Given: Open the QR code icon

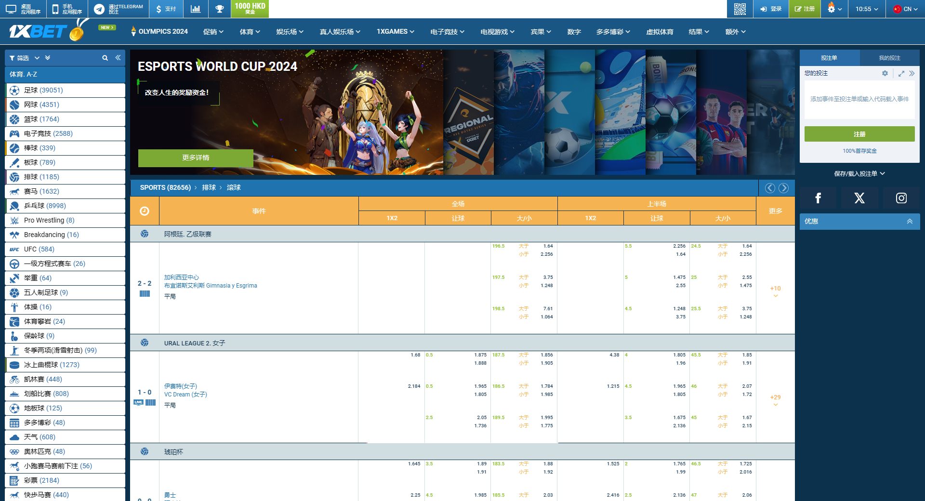Looking at the screenshot, I should [x=740, y=9].
